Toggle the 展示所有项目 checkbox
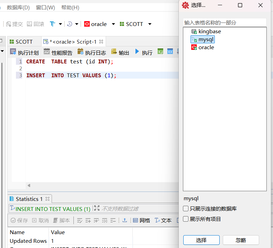 [x=186, y=219]
